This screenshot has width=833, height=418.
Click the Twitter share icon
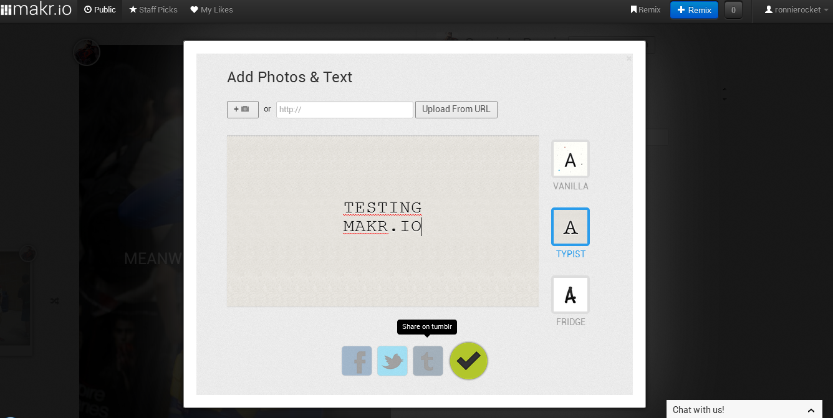pos(392,361)
